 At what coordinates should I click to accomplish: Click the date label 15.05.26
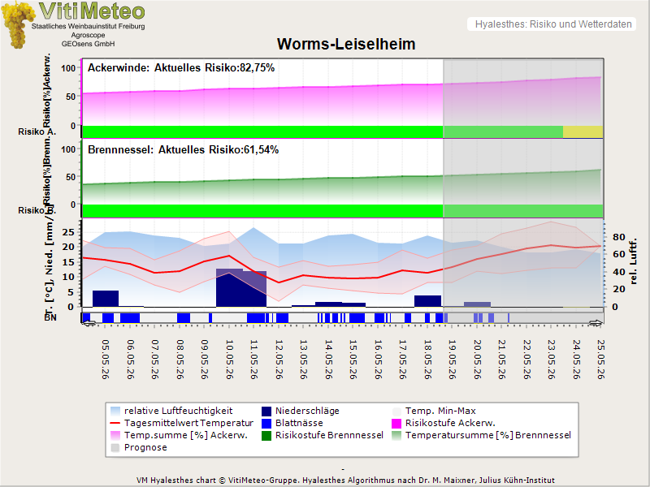point(353,360)
